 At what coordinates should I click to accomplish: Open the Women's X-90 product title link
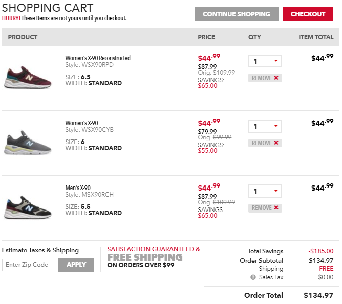pos(81,123)
